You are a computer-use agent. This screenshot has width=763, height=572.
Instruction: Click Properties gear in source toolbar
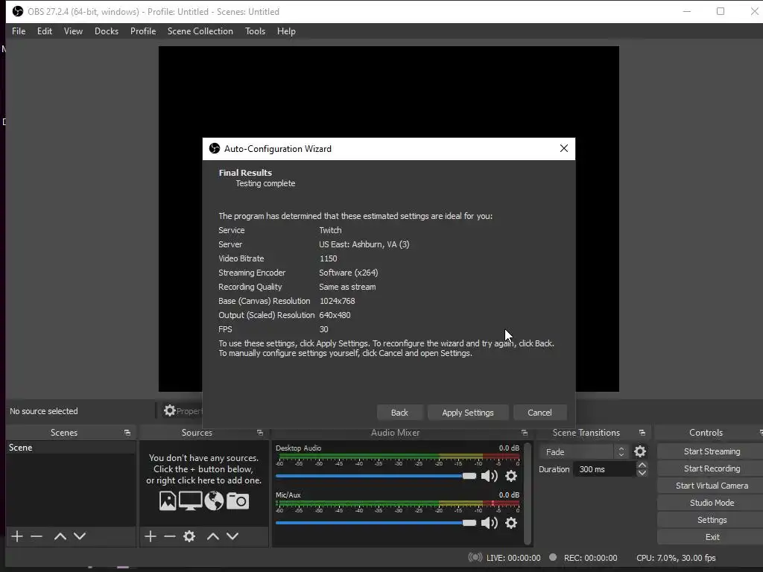point(169,411)
